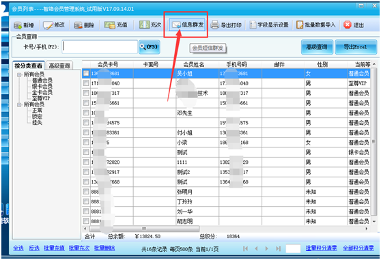Collapse the first 所有会员 tree node
Image resolution: width=381 pixels, height=260 pixels.
[x=19, y=75]
